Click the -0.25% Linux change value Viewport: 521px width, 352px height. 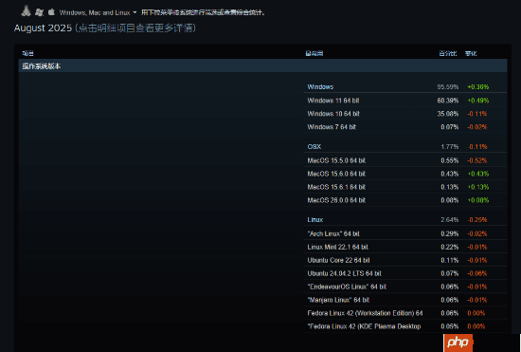click(x=476, y=220)
